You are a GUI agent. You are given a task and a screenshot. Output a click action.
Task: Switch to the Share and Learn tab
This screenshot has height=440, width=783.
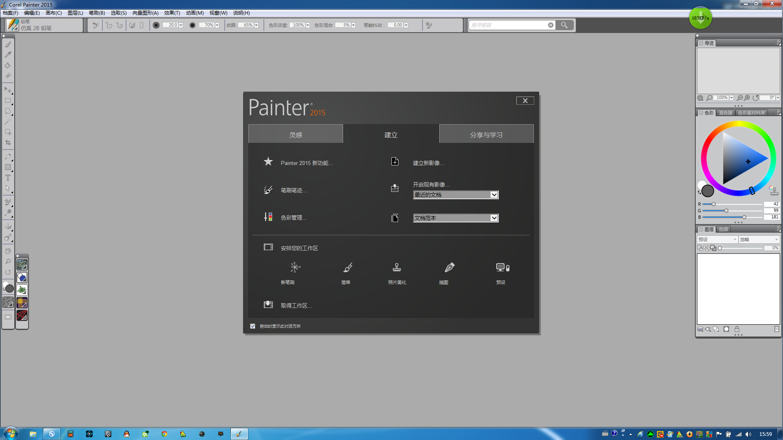(x=486, y=135)
